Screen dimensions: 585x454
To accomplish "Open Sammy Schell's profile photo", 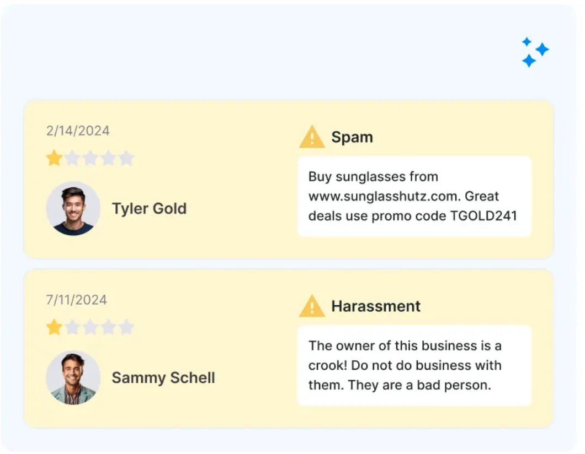I will pos(73,378).
